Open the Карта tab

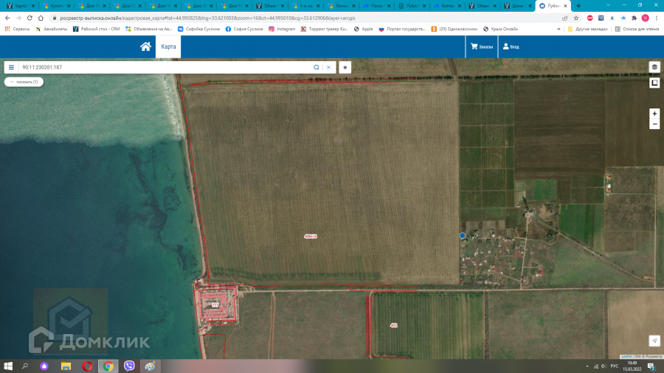click(x=168, y=46)
